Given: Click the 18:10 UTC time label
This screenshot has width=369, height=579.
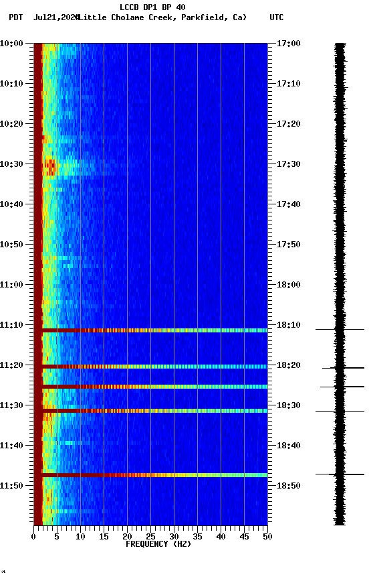Looking at the screenshot, I should 288,325.
